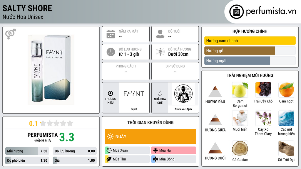This screenshot has width=301, height=169.
Task: Click the unisex gender symbol icon
Action: [11, 34]
